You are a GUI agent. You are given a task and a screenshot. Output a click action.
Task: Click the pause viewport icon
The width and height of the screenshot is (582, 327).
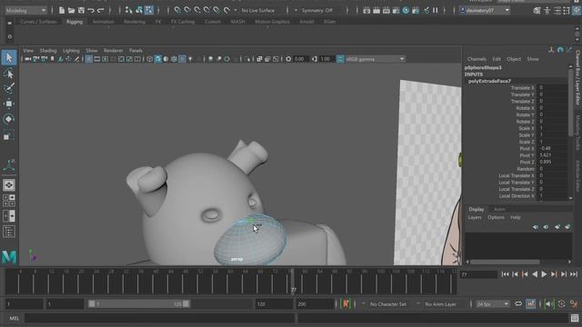point(436,10)
